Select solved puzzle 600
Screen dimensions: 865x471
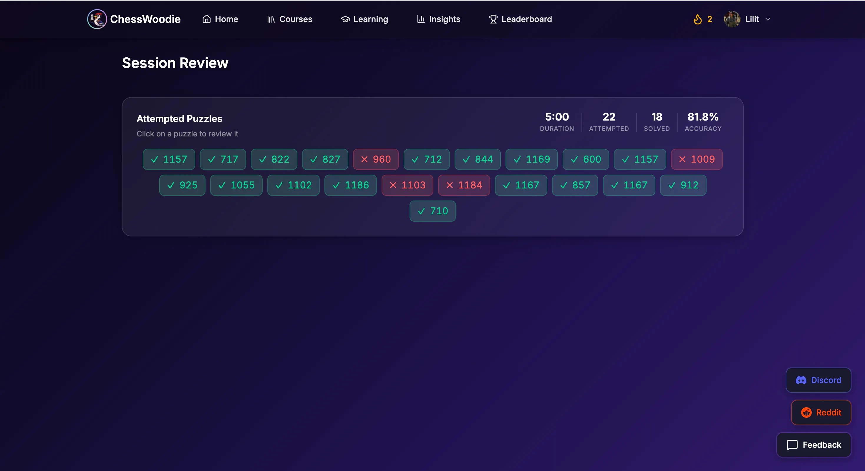tap(586, 159)
